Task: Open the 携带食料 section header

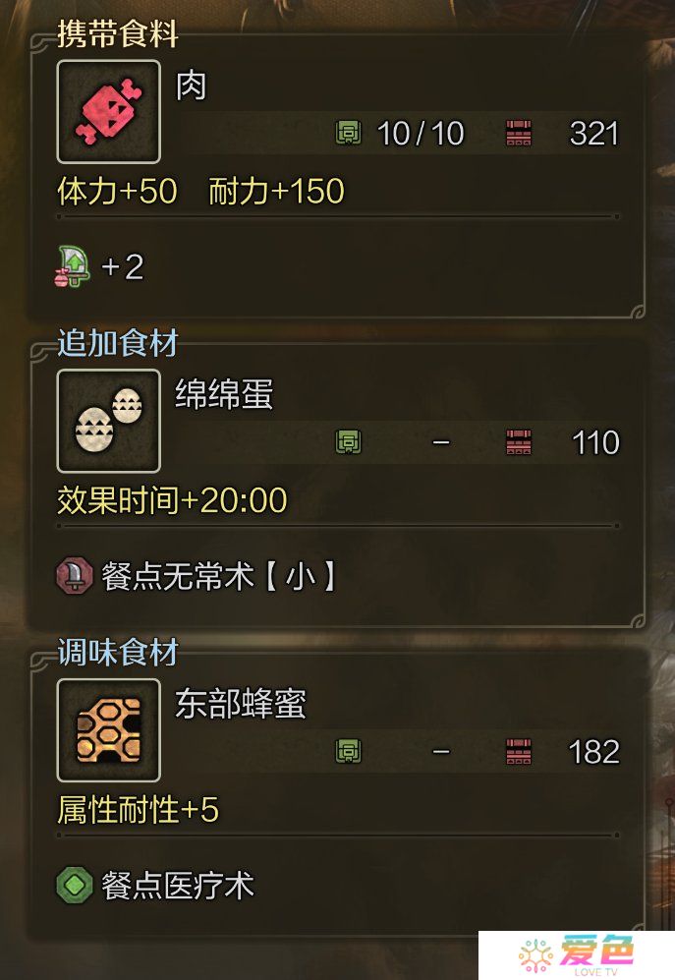Action: (118, 33)
